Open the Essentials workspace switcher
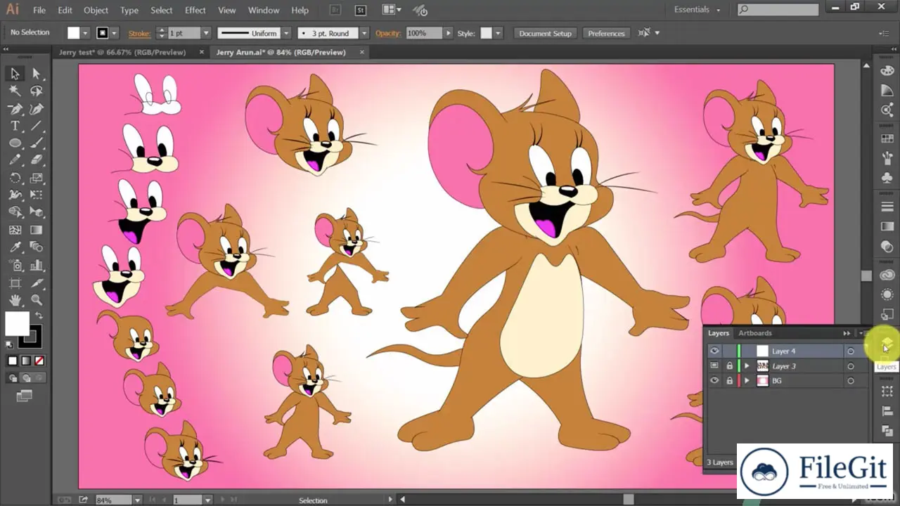900x506 pixels. [x=697, y=10]
